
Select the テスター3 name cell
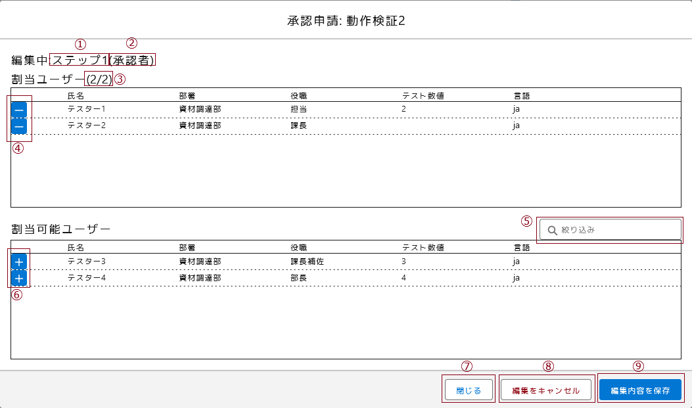(87, 261)
